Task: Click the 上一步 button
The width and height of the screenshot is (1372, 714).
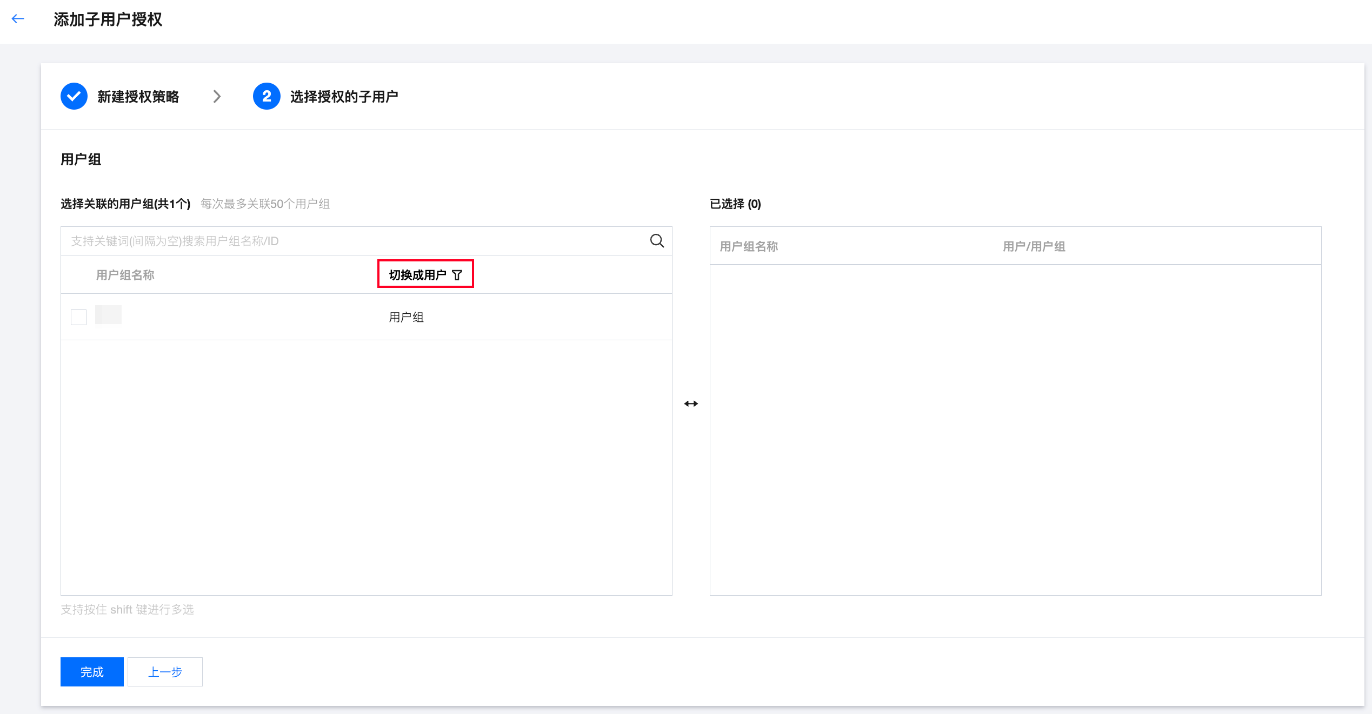Action: pos(165,672)
